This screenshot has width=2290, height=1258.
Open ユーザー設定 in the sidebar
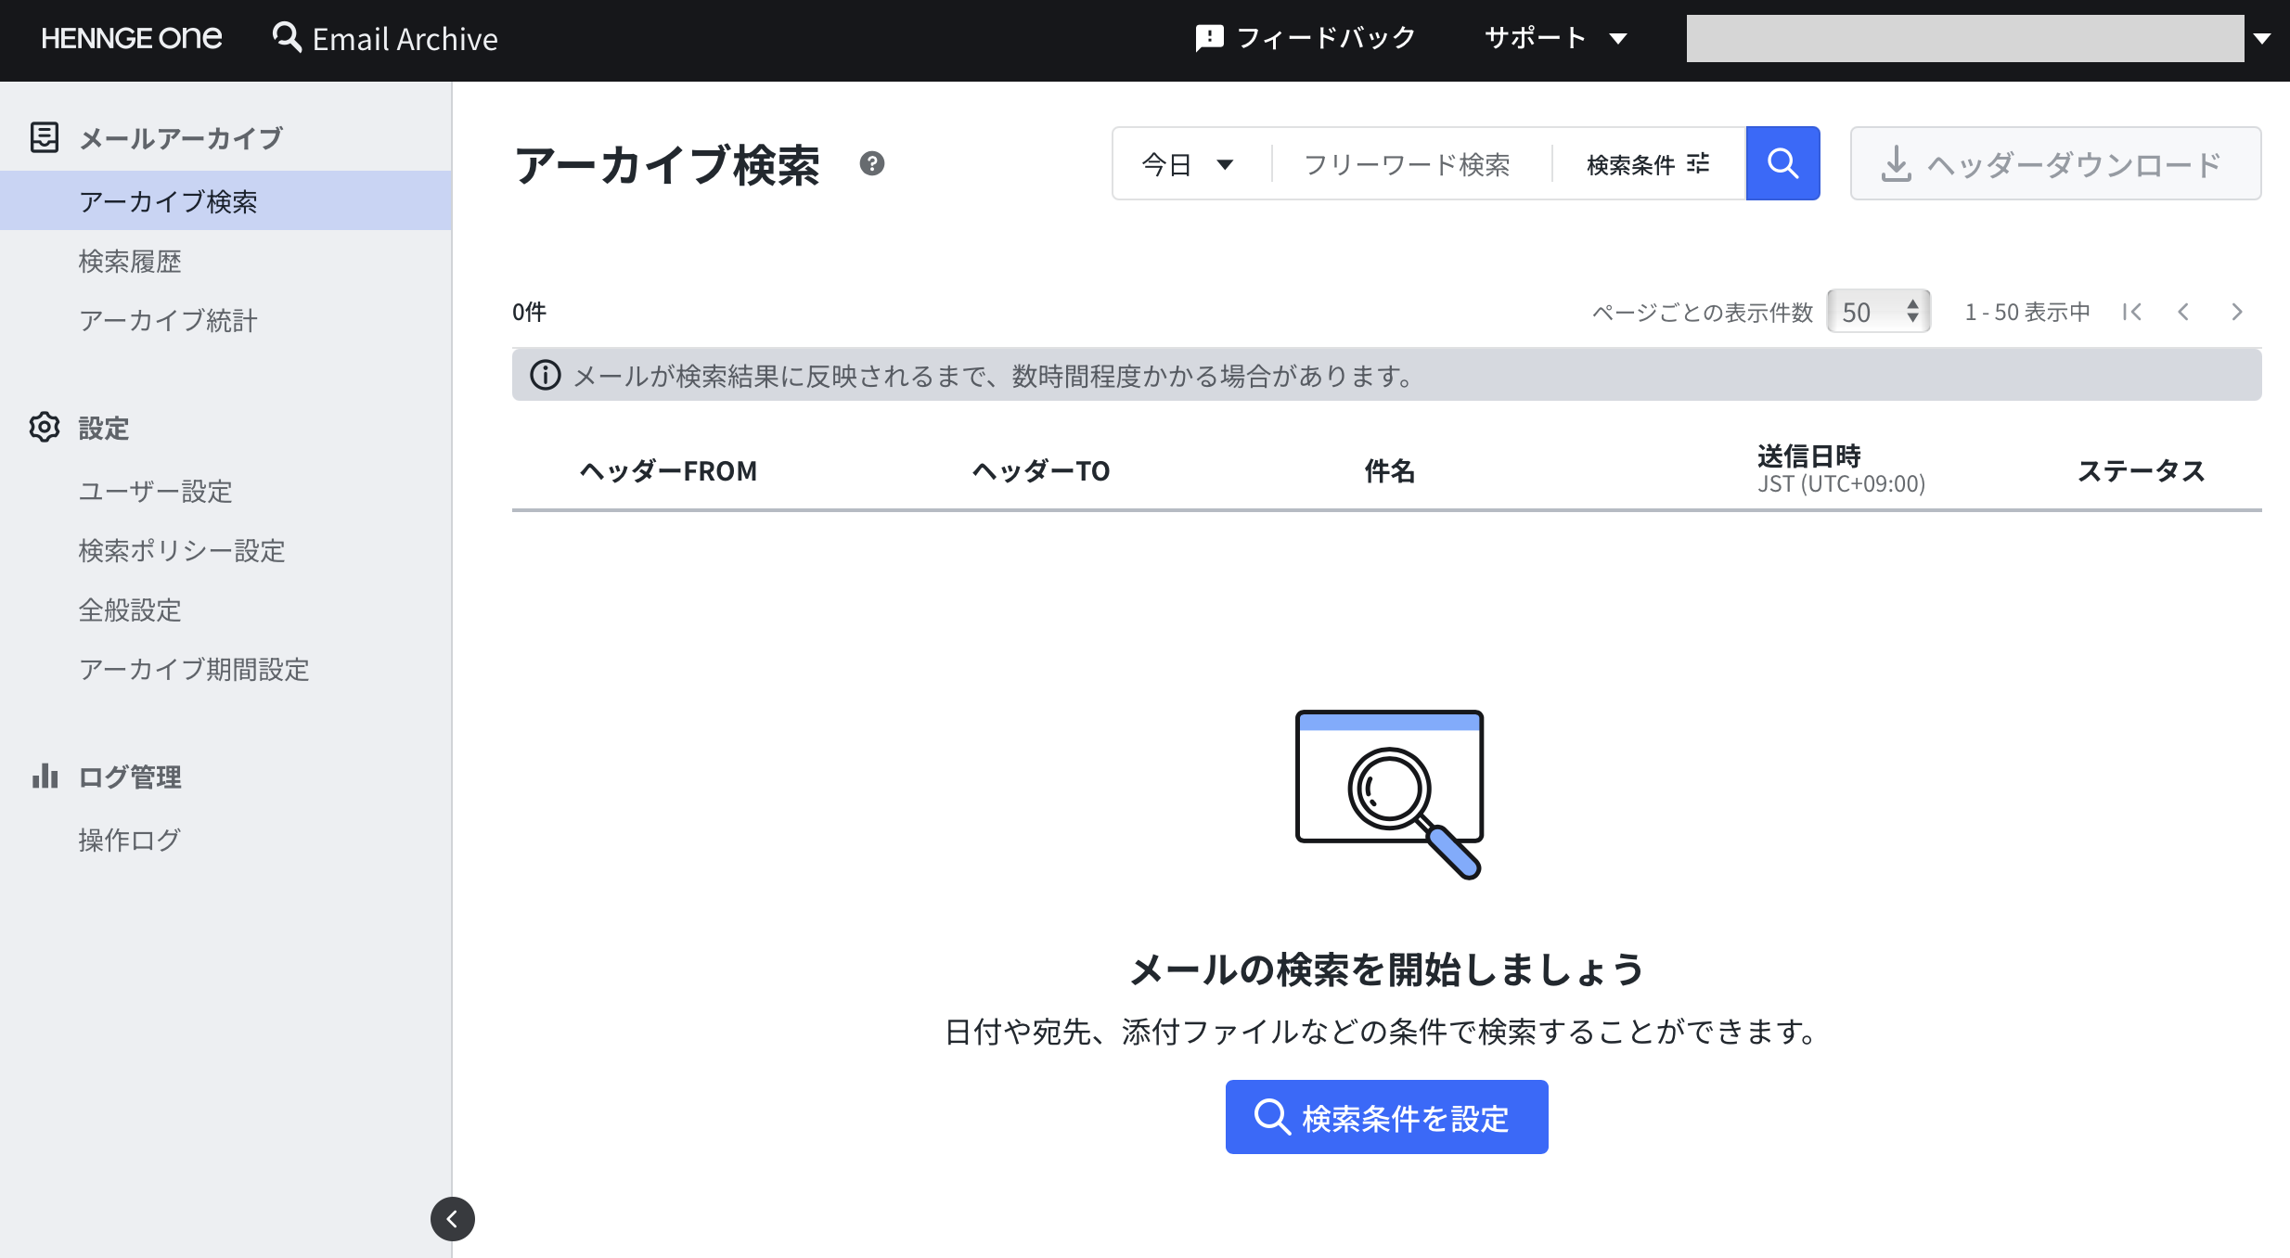pos(155,491)
